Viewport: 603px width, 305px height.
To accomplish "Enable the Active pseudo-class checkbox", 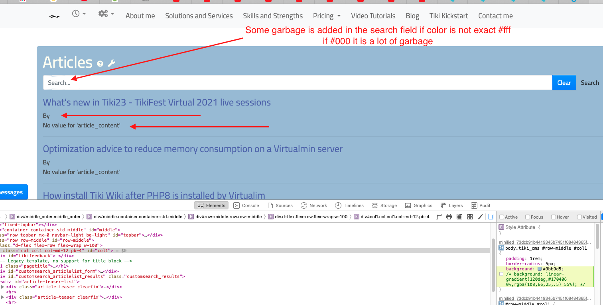I will pyautogui.click(x=502, y=217).
